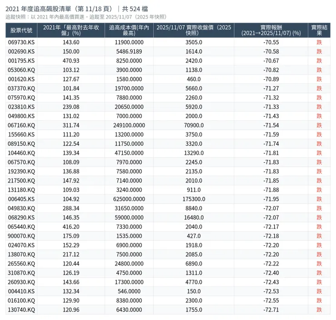Viewport: 336px width, 320px height.
Task: Select stock code 069730.KS
Action: click(x=21, y=42)
